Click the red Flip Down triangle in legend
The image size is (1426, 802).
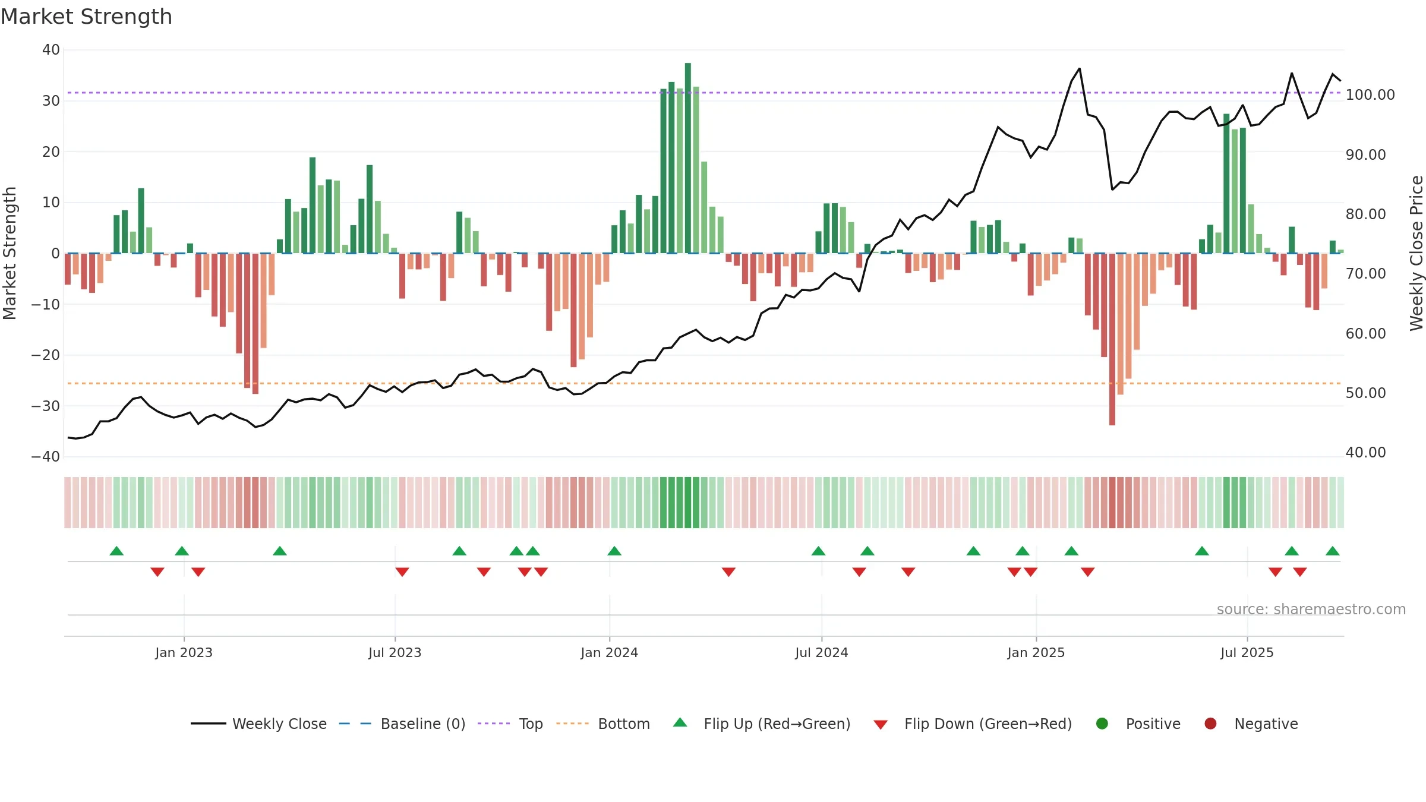coord(881,725)
